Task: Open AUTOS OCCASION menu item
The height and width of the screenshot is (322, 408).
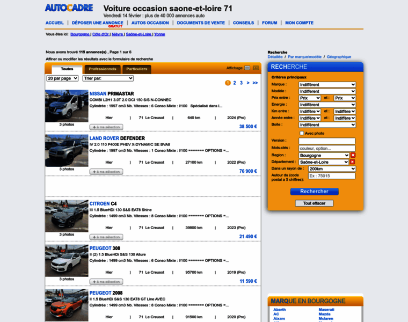Action: click(x=150, y=23)
